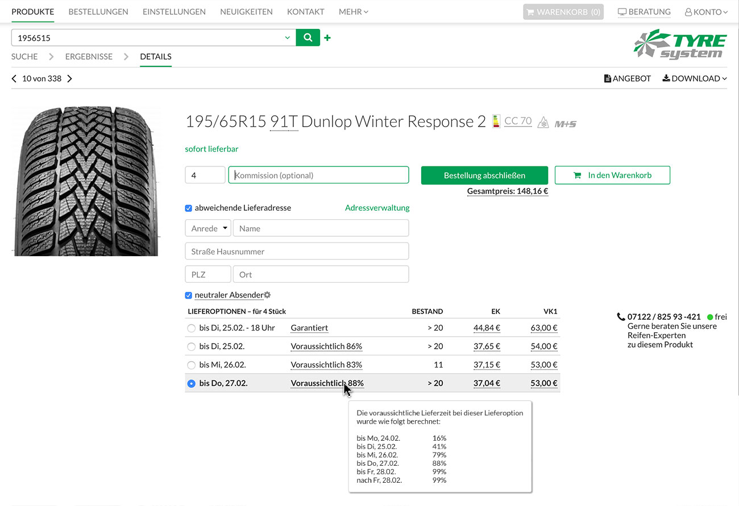Start a search with the magnifier button
Screen dimensions: 739x506
pyautogui.click(x=308, y=37)
